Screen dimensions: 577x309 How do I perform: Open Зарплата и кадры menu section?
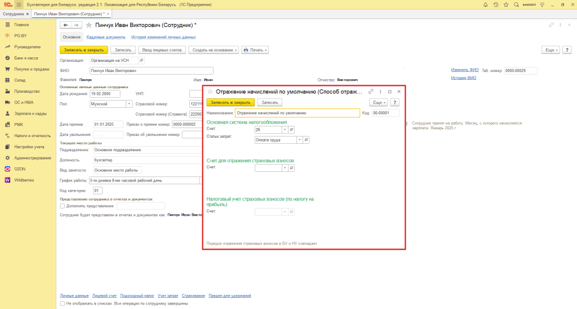click(x=30, y=113)
